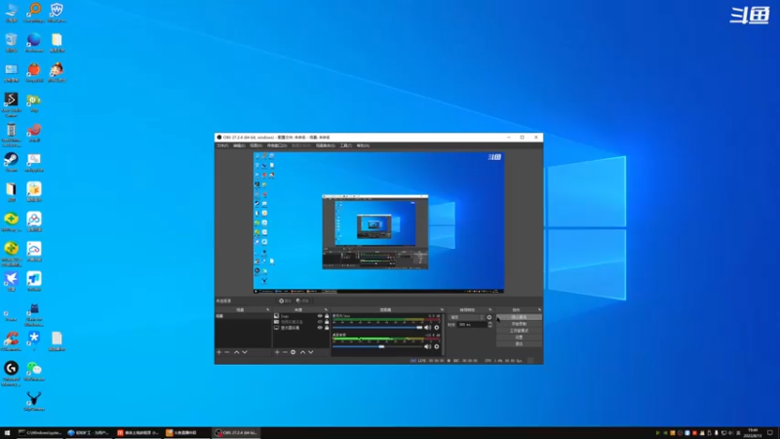Open the transition type dropdown
780x439 pixels.
pyautogui.click(x=466, y=317)
